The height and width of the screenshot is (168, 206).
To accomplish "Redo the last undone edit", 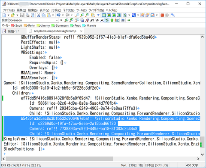I will click(67, 15).
